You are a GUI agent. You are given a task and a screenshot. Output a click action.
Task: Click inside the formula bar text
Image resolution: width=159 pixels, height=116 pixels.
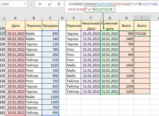click(112, 7)
